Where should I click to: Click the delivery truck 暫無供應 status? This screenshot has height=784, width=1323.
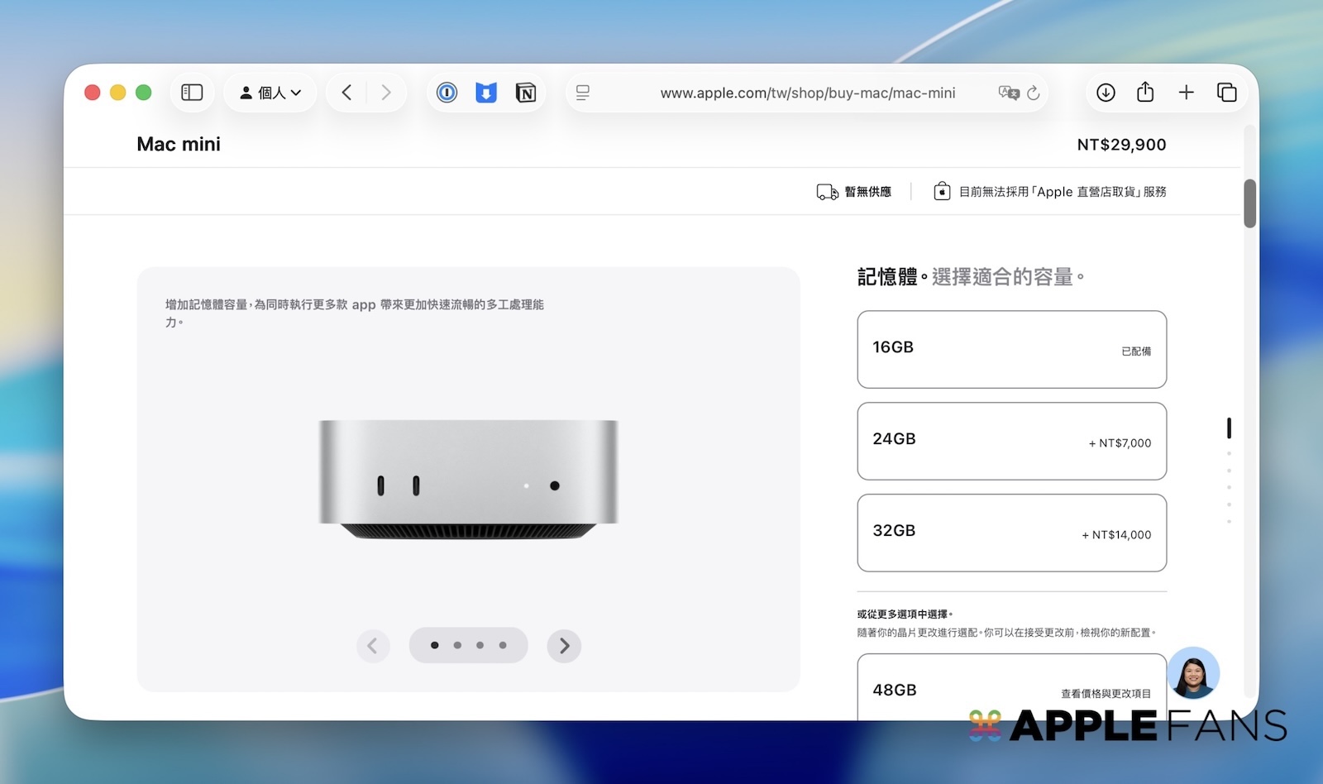coord(854,192)
